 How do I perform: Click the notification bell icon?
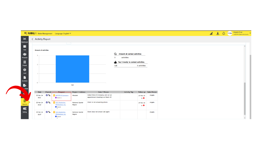pyautogui.click(x=223, y=34)
